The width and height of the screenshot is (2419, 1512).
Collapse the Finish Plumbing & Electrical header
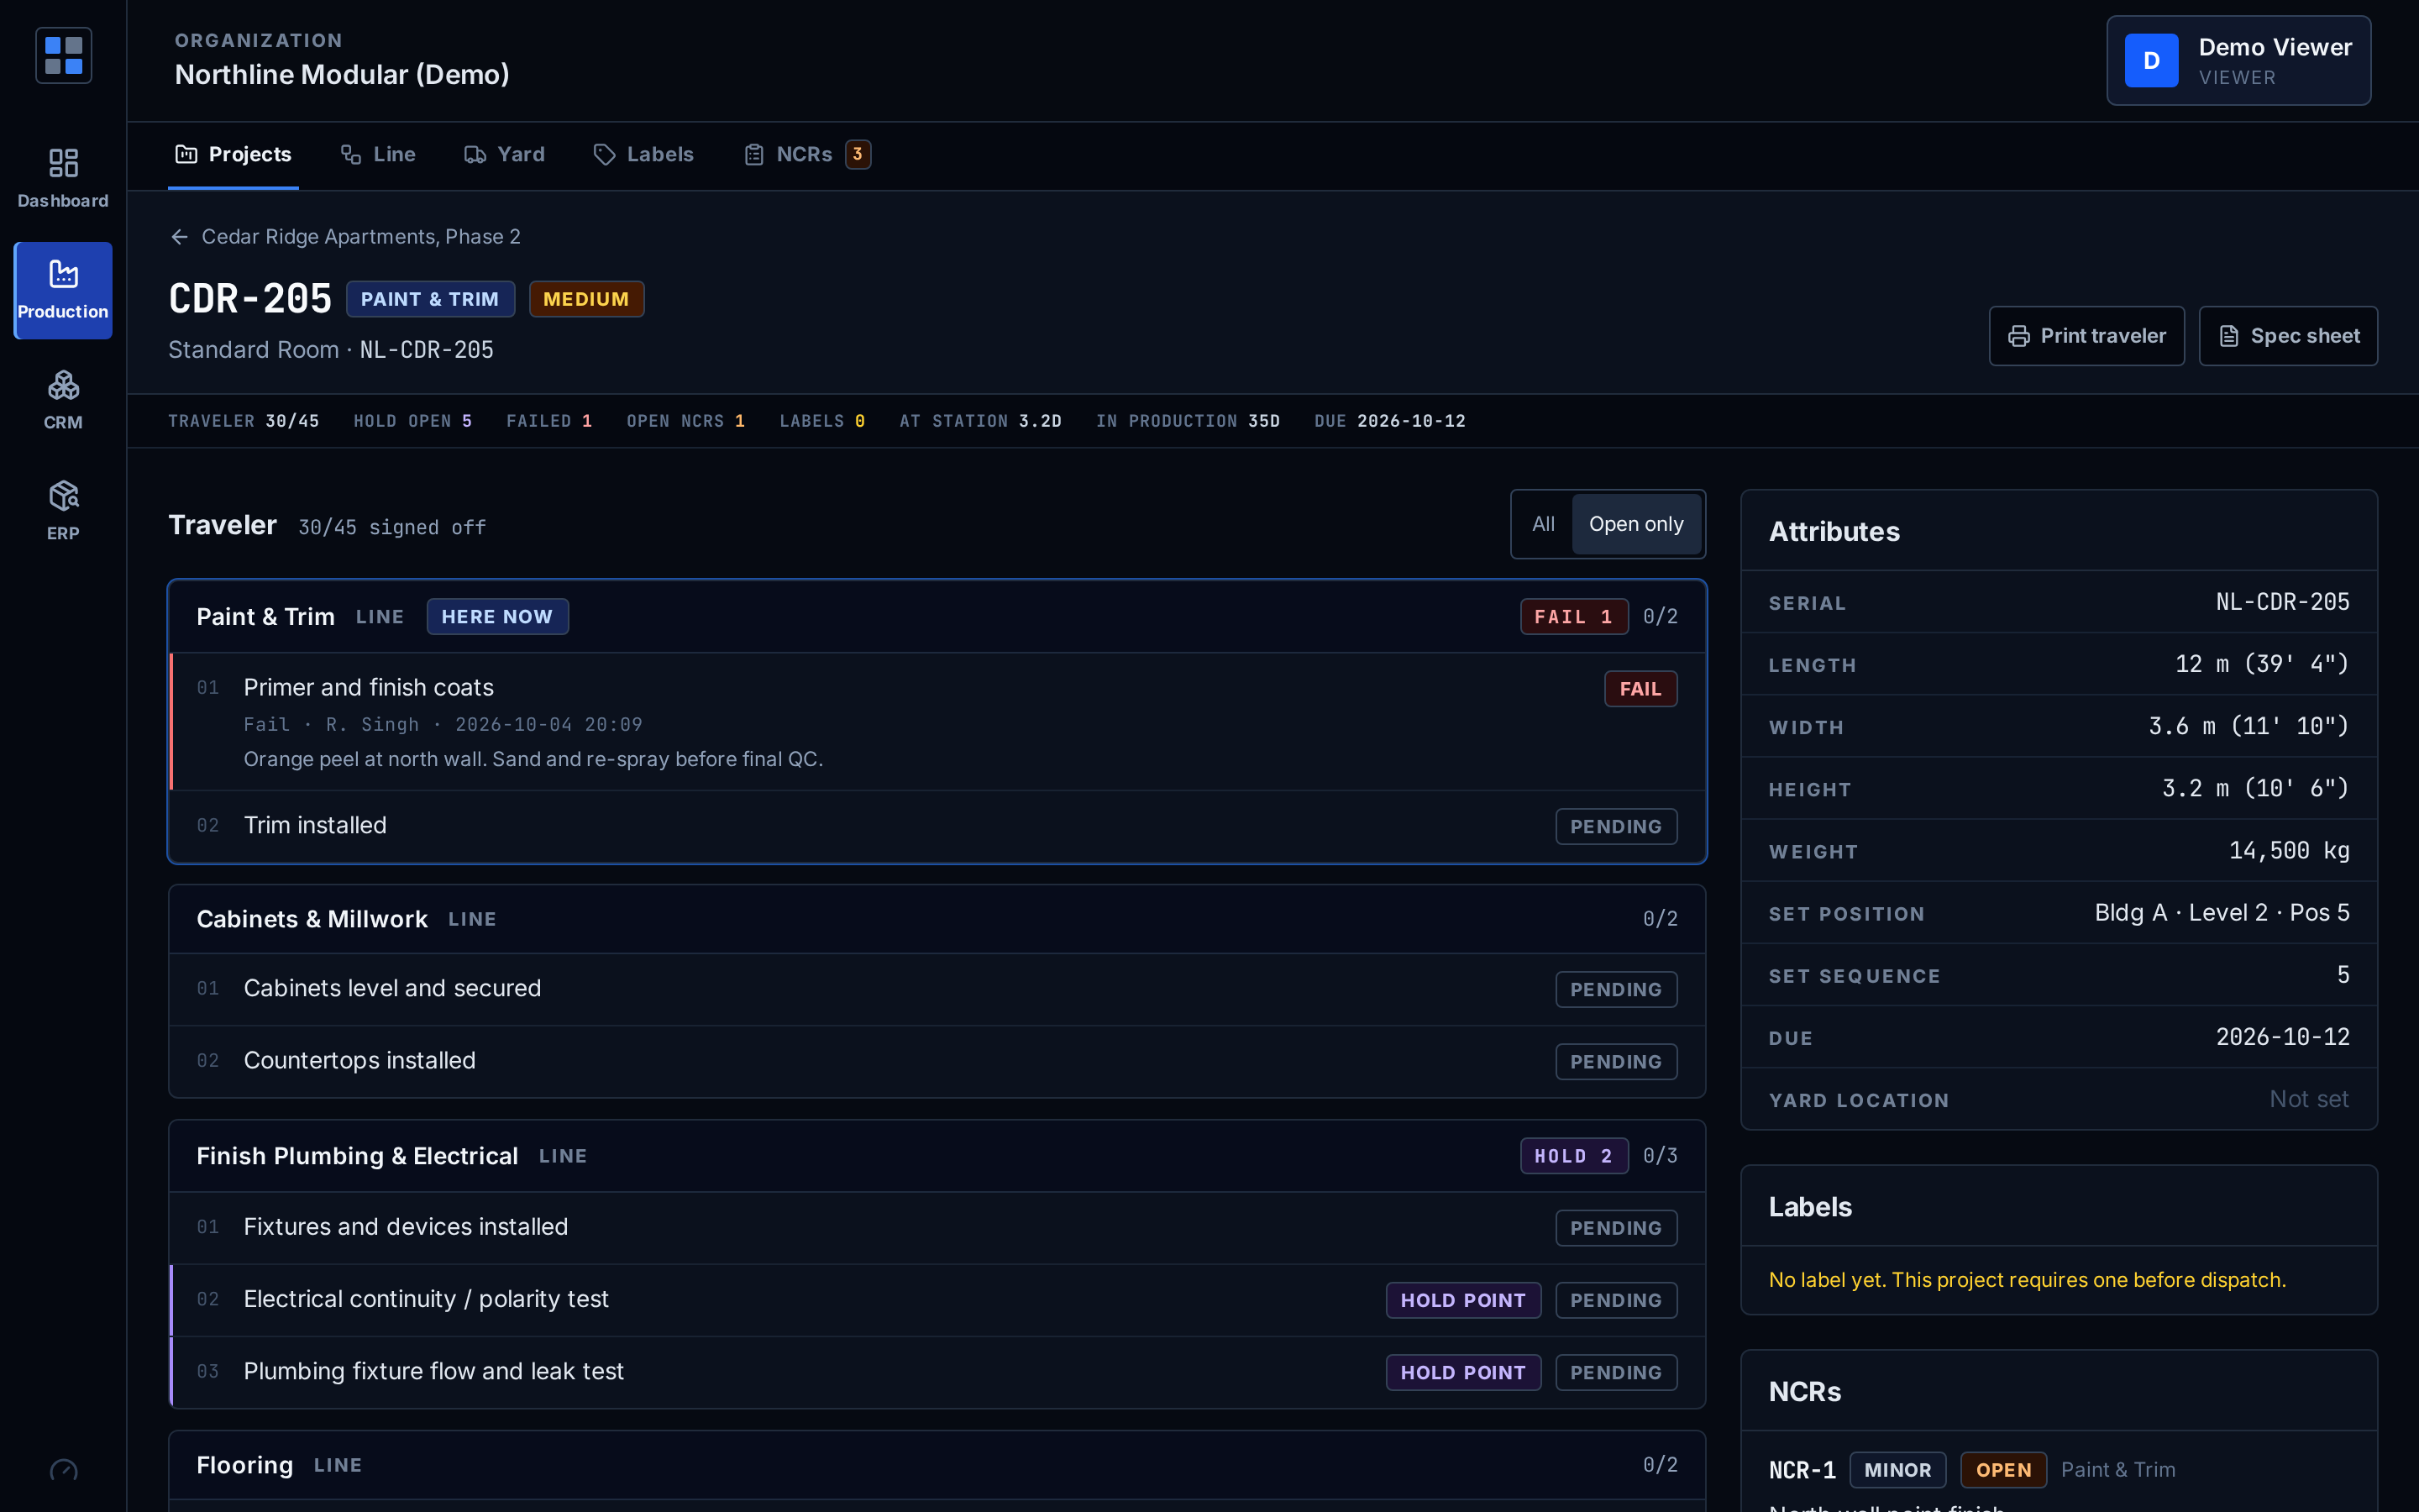tap(937, 1156)
